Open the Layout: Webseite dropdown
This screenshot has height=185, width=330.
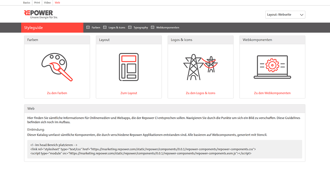[285, 15]
